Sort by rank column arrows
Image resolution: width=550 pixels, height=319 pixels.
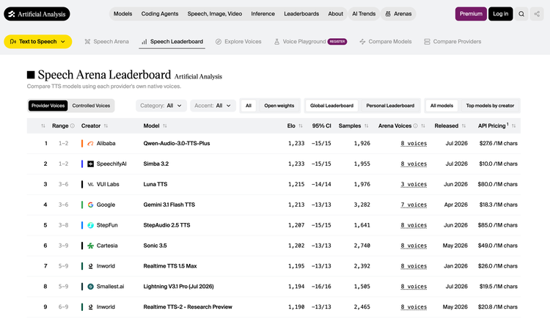43,125
